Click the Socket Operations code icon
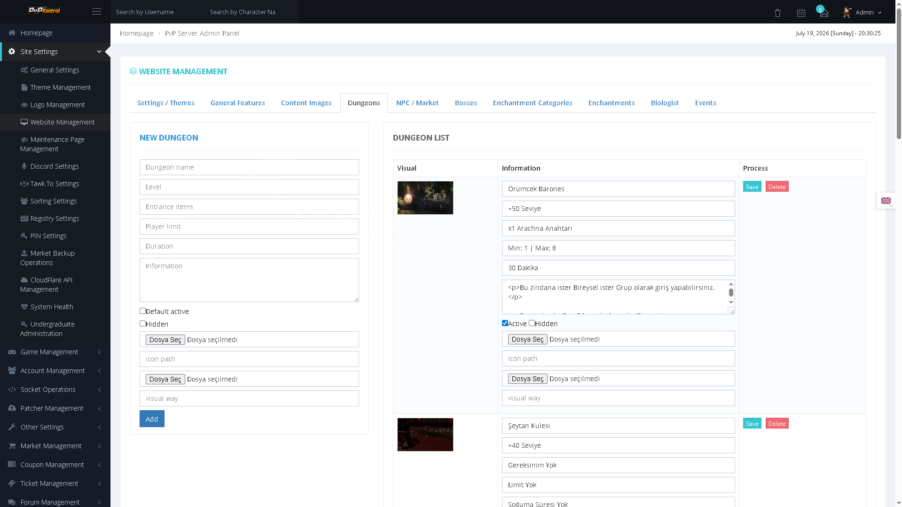 point(12,390)
